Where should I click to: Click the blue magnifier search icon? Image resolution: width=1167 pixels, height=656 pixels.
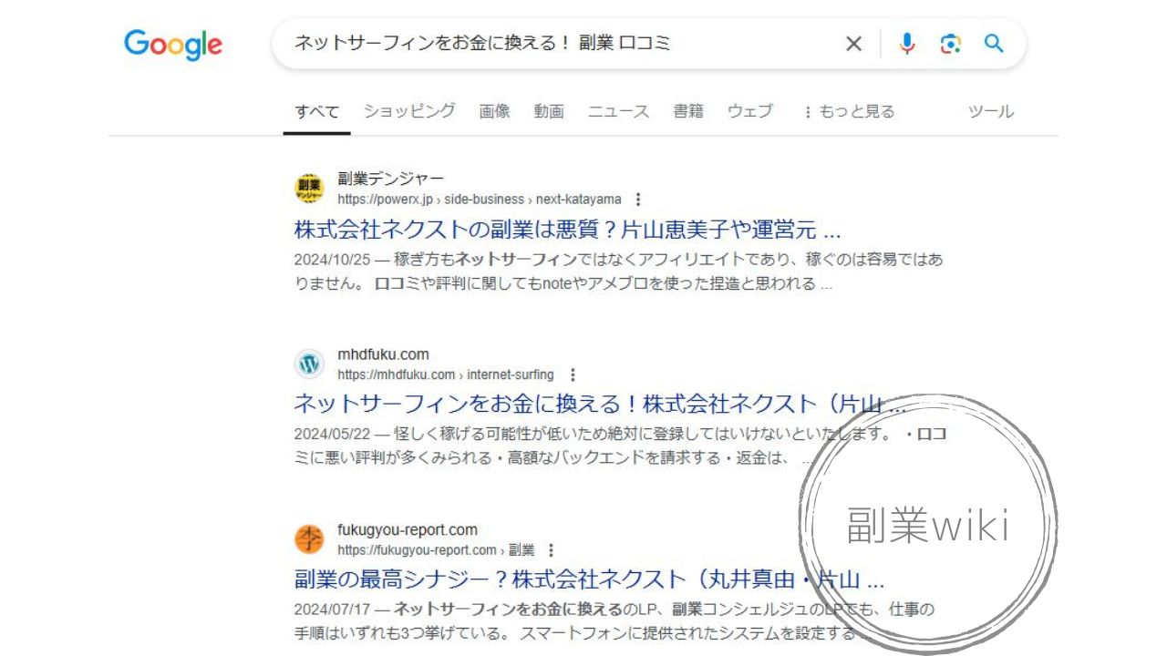[x=994, y=43]
